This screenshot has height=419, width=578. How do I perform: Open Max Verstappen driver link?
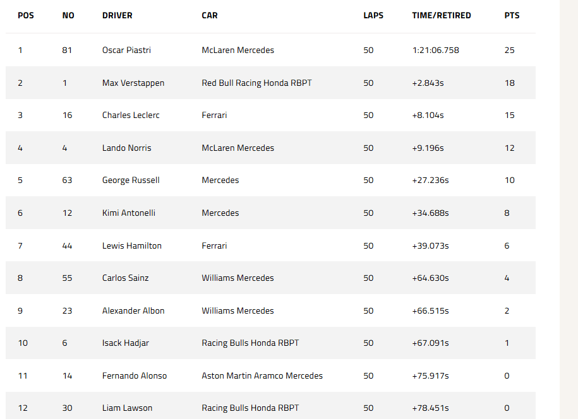[133, 83]
